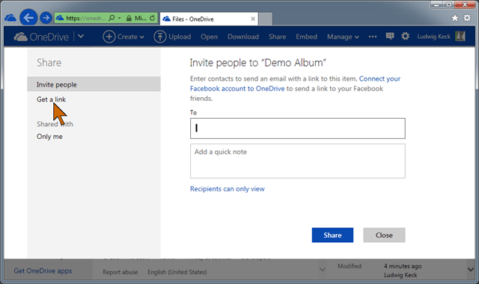Click the browser forward arrow button
Image resolution: width=479 pixels, height=284 pixels.
click(x=46, y=18)
